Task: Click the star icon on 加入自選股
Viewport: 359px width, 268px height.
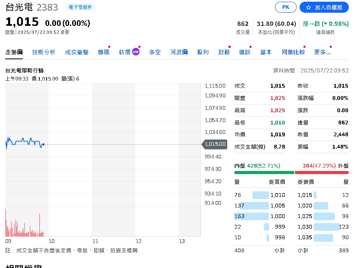Action: pos(309,7)
